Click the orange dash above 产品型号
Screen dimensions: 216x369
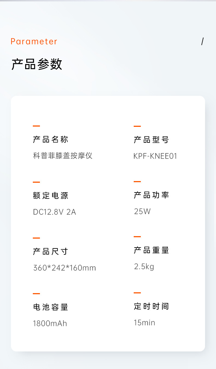[137, 126]
